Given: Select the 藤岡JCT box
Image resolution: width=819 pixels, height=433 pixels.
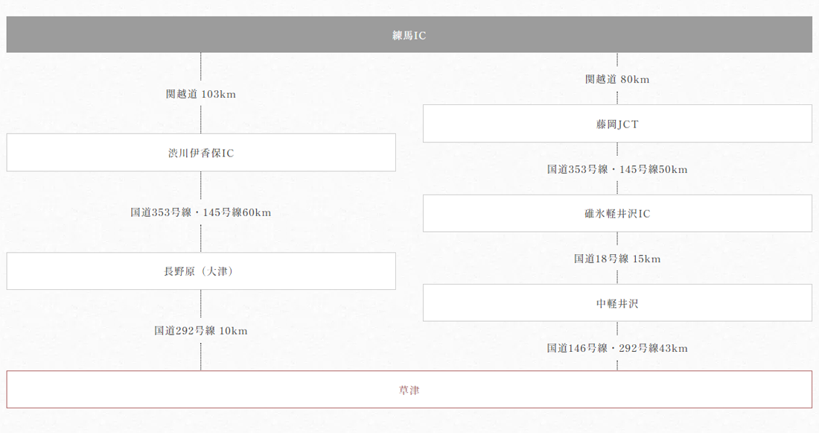Looking at the screenshot, I should coord(617,124).
